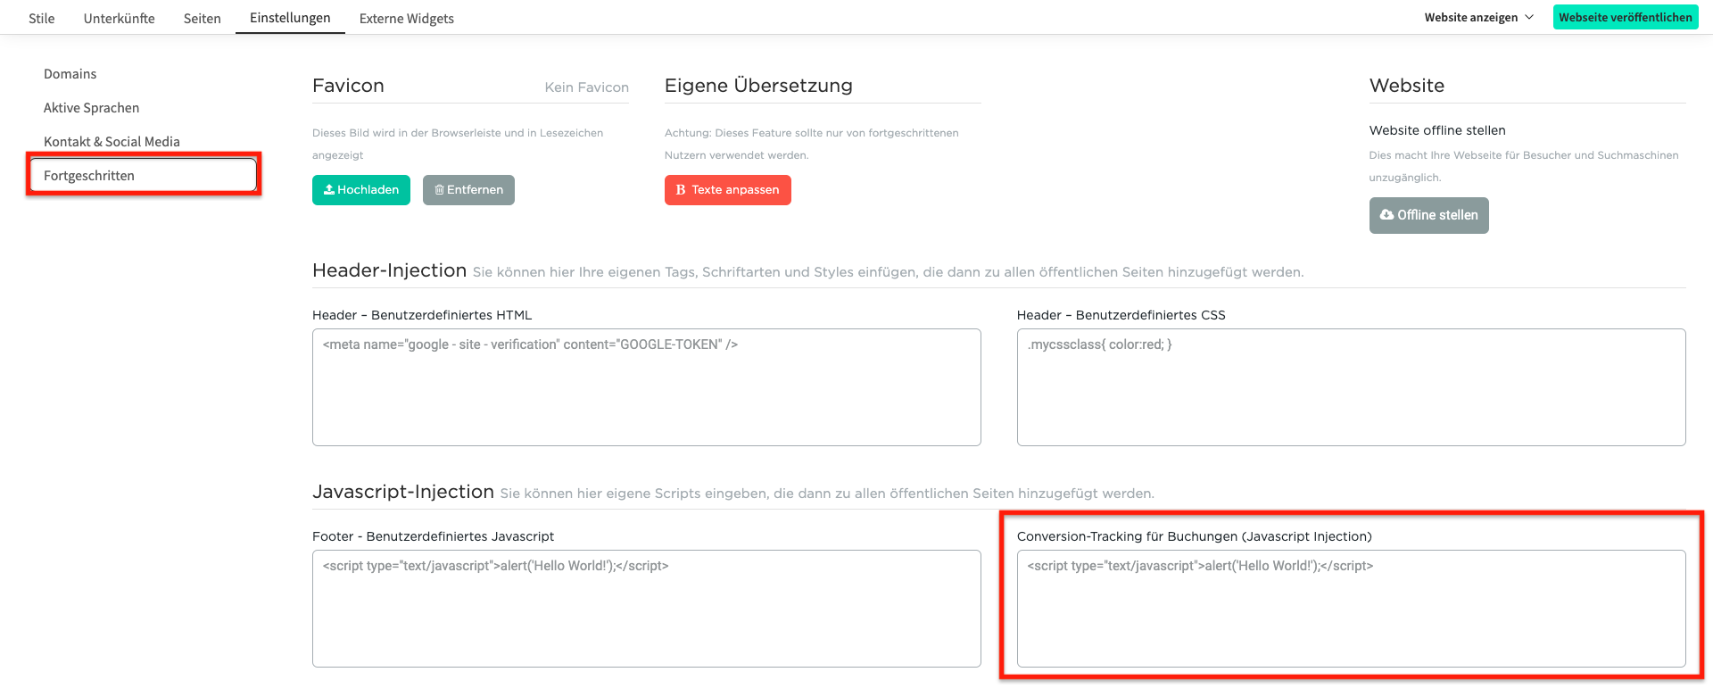Click the upload icon on Hochladen button
This screenshot has width=1713, height=697.
click(x=328, y=190)
